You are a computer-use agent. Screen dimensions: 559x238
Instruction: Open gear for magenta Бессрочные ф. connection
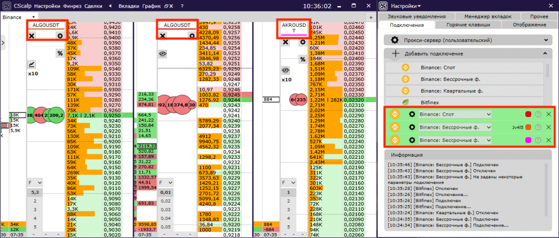pyautogui.click(x=412, y=140)
